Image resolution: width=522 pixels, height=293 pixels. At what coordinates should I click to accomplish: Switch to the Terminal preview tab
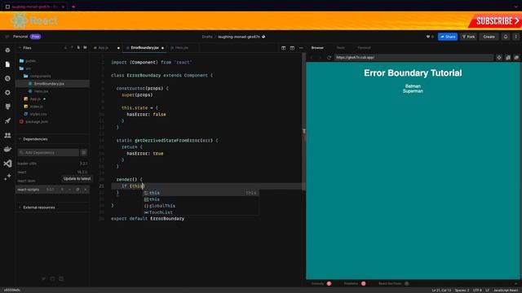(x=364, y=48)
